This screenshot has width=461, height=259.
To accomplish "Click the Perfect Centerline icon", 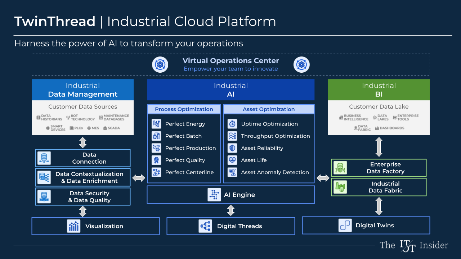I will pos(156,172).
